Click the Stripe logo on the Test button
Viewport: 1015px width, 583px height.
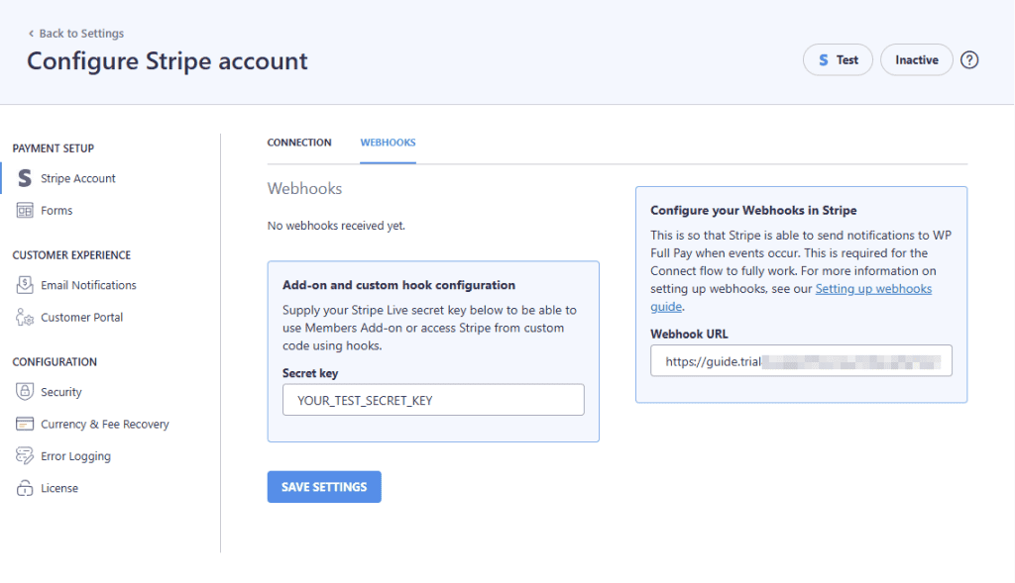823,59
